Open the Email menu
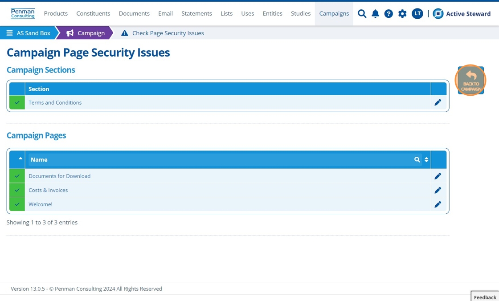The width and height of the screenshot is (499, 301). tap(165, 14)
